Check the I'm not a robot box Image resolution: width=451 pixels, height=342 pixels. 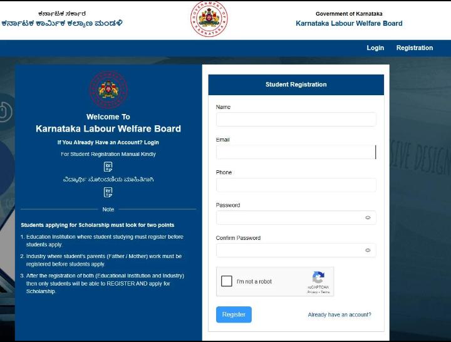(227, 281)
